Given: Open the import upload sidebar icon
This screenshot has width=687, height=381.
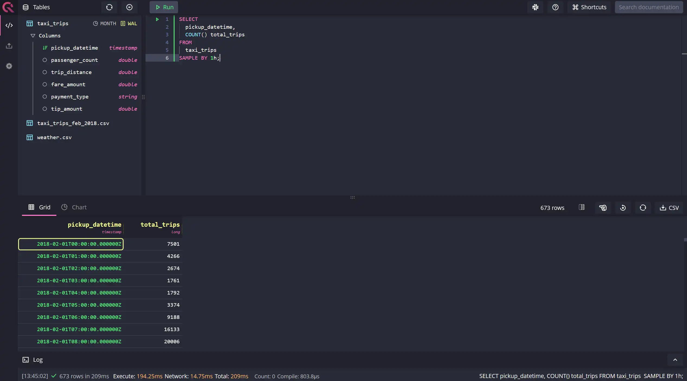Looking at the screenshot, I should pos(9,46).
